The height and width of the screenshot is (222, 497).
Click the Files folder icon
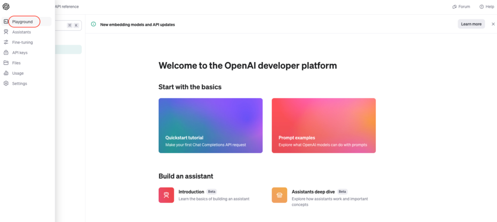click(6, 63)
